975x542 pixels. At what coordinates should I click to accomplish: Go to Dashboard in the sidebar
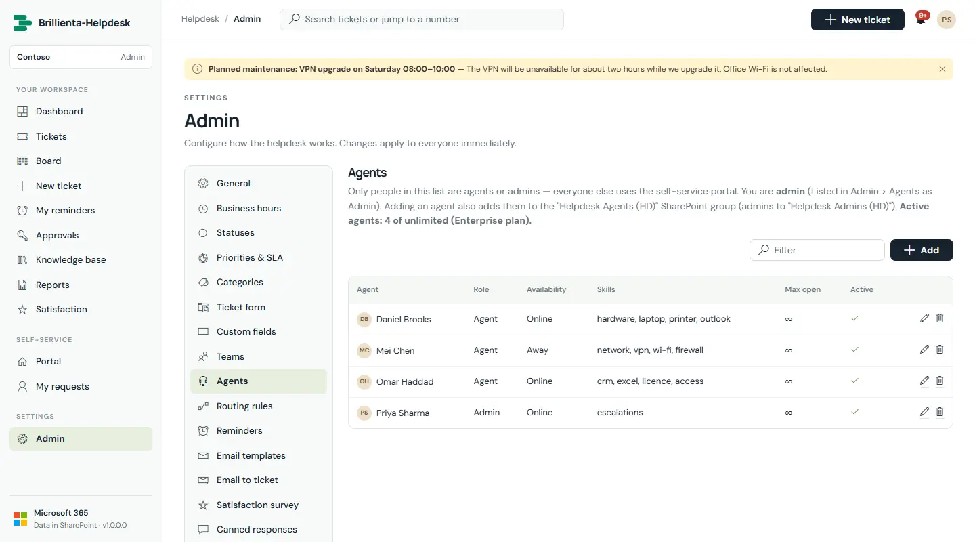[81, 111]
